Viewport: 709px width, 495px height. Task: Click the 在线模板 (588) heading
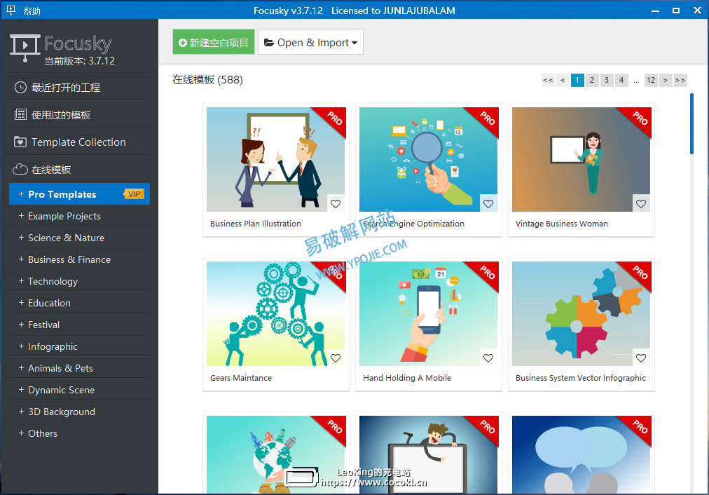pos(207,80)
